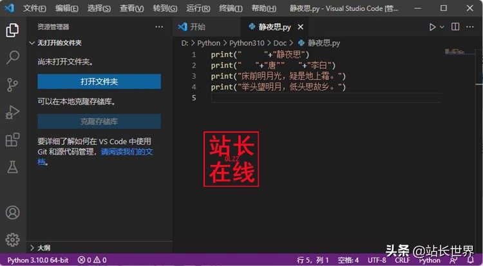The width and height of the screenshot is (483, 266).
Task: Open the 终端(T) menu
Action: pyautogui.click(x=231, y=8)
